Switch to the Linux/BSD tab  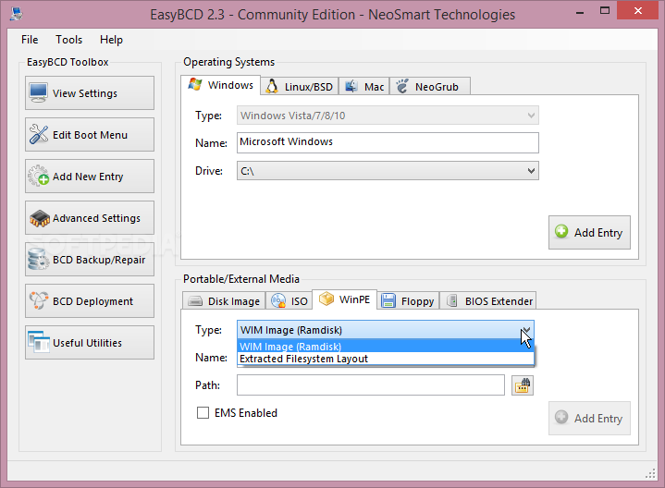300,87
